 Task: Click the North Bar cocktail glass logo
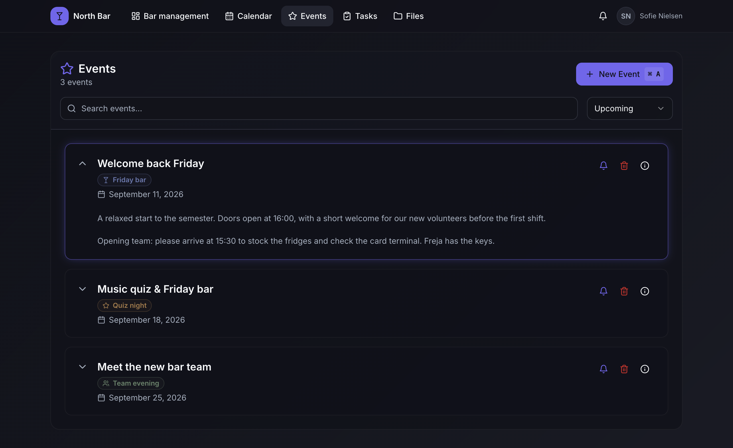tap(60, 16)
